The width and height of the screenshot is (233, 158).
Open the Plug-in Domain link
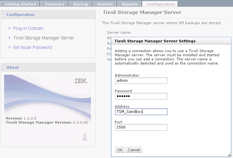click(28, 28)
